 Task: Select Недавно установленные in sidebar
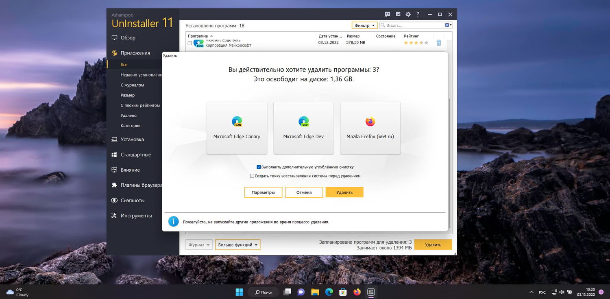(x=141, y=75)
